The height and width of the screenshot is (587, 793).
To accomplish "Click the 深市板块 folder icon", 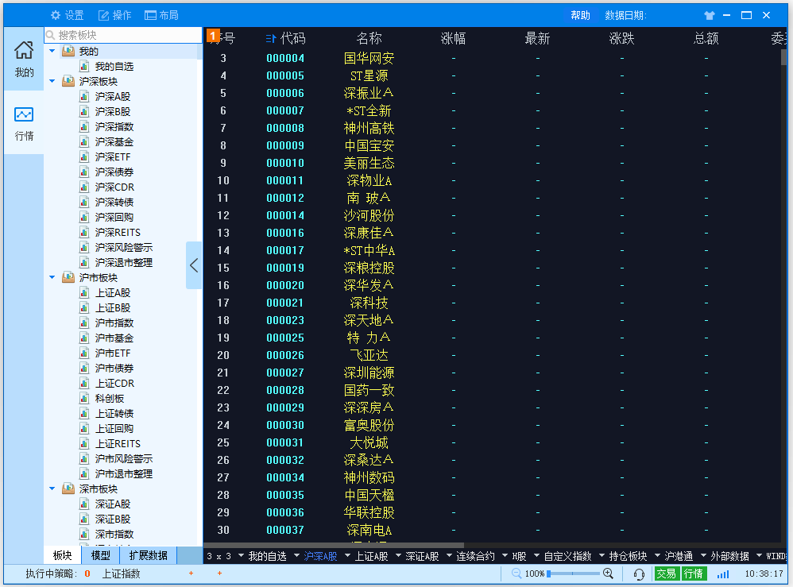I will coord(68,489).
